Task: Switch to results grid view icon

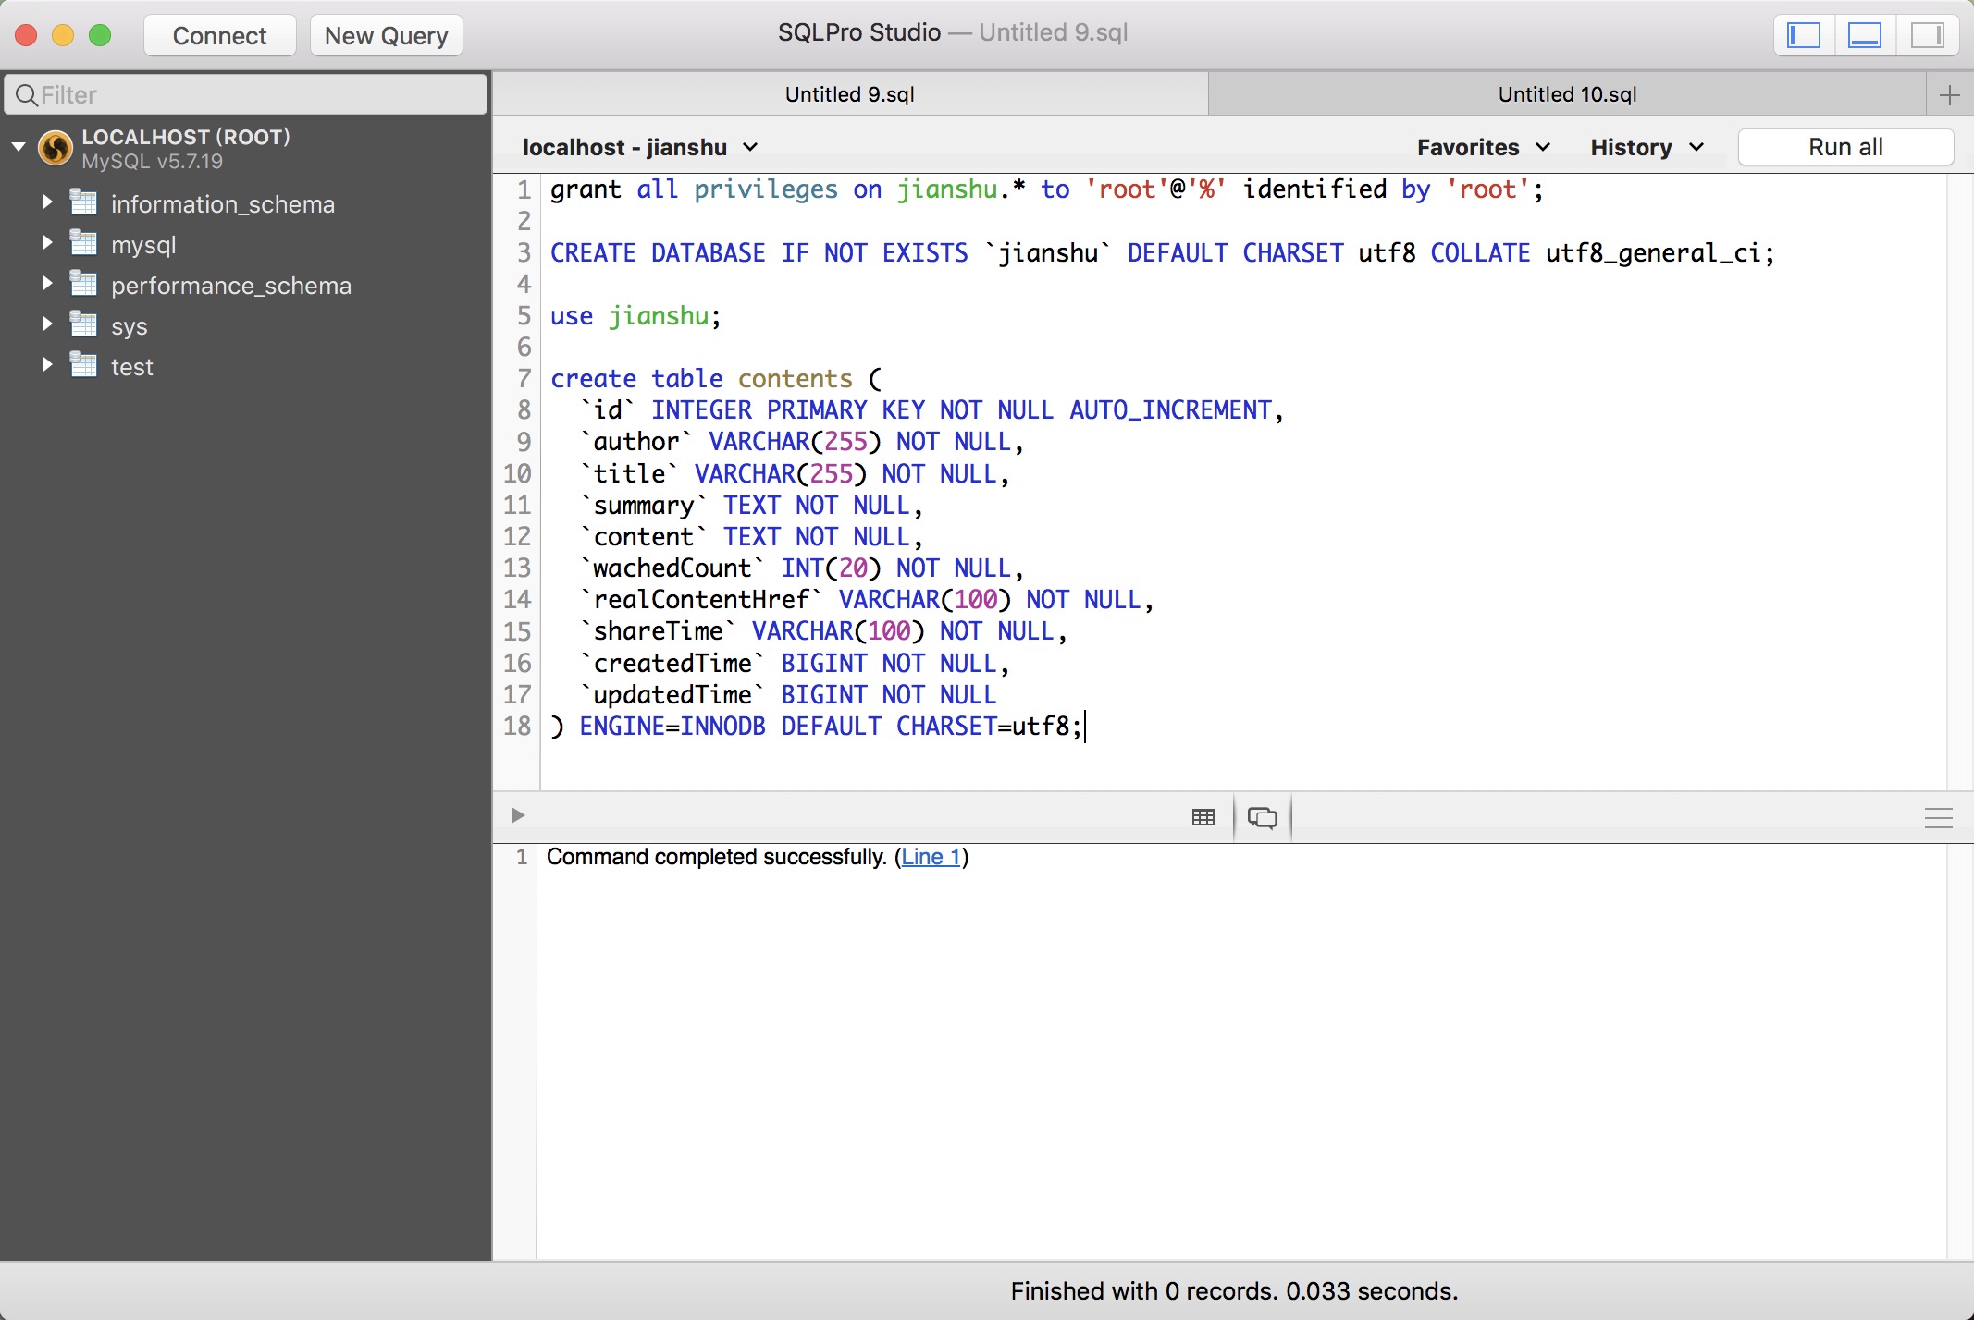Action: (x=1203, y=817)
